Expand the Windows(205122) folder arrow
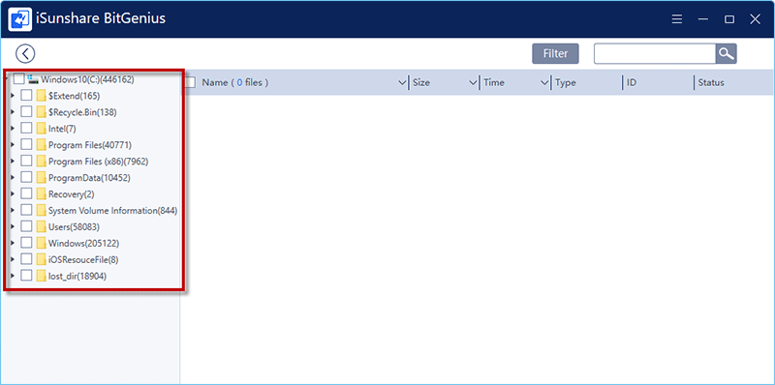The height and width of the screenshot is (385, 775). 13,243
